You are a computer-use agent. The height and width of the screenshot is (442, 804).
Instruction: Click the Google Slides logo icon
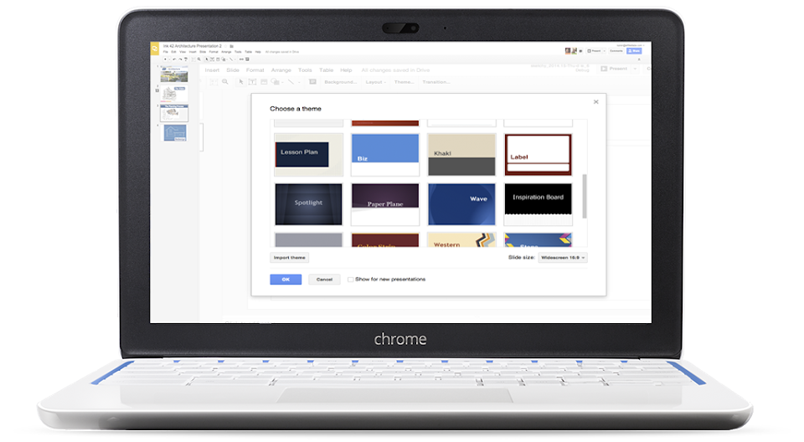[154, 49]
